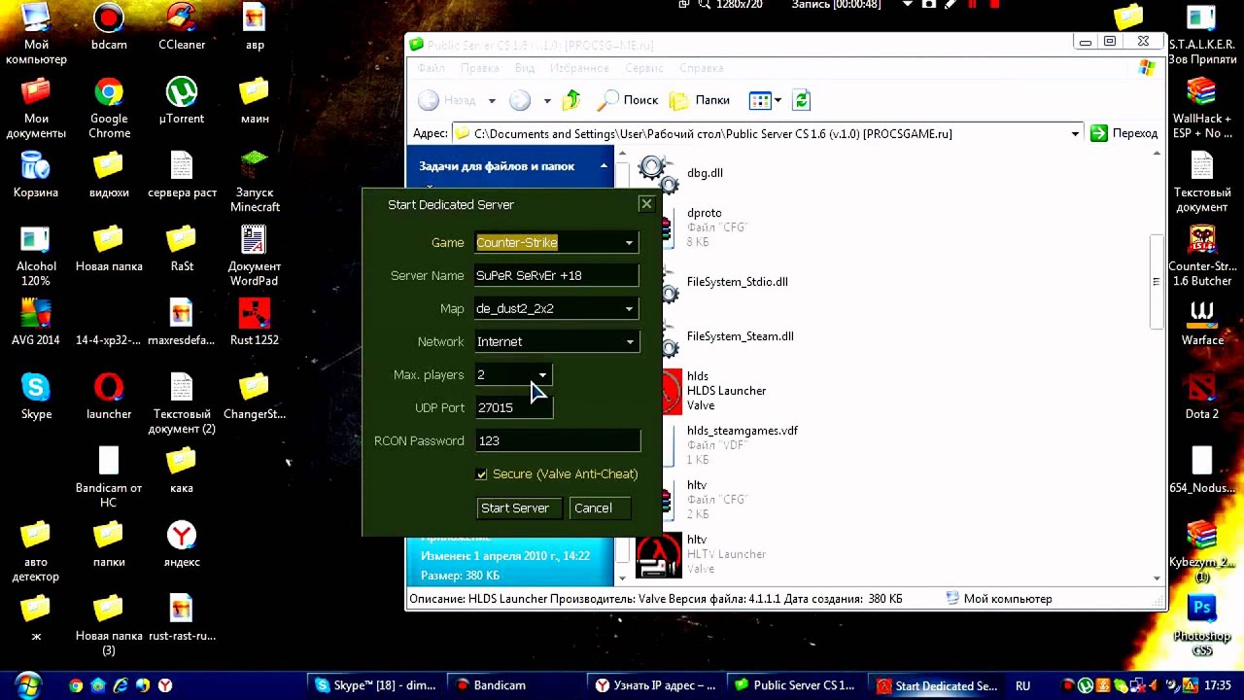Open the Network dropdown

(x=629, y=342)
